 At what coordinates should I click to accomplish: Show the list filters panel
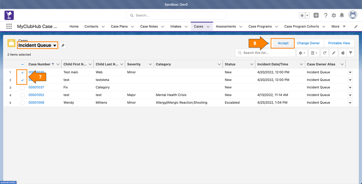[351, 53]
